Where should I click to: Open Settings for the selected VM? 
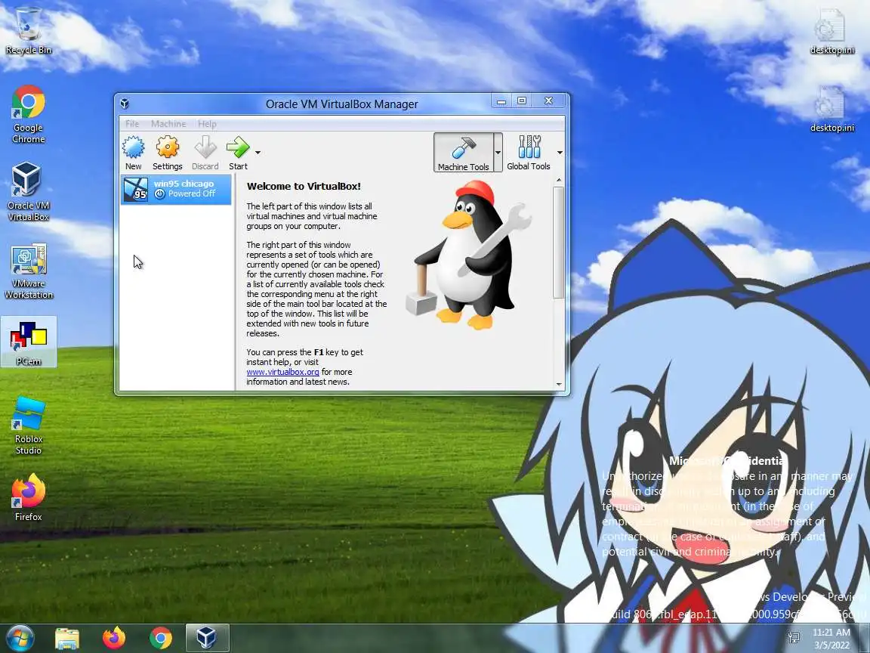[167, 153]
